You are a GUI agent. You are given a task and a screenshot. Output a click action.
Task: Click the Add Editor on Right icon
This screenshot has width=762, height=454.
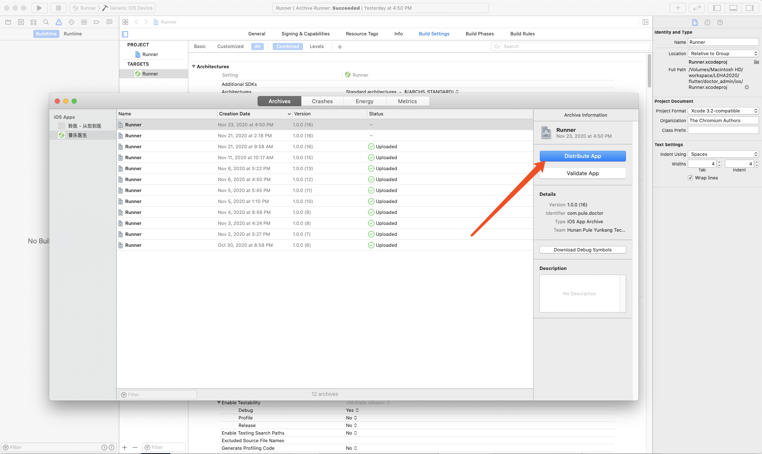(x=645, y=22)
